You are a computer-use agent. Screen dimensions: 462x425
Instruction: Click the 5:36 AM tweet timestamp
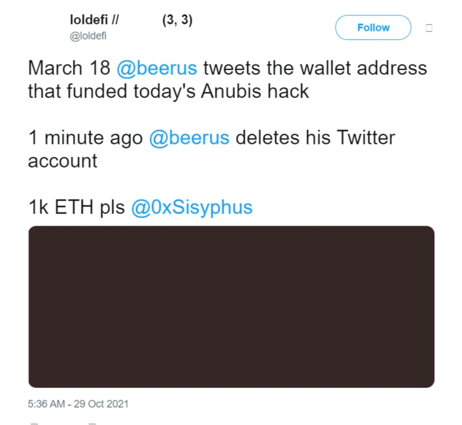point(78,403)
